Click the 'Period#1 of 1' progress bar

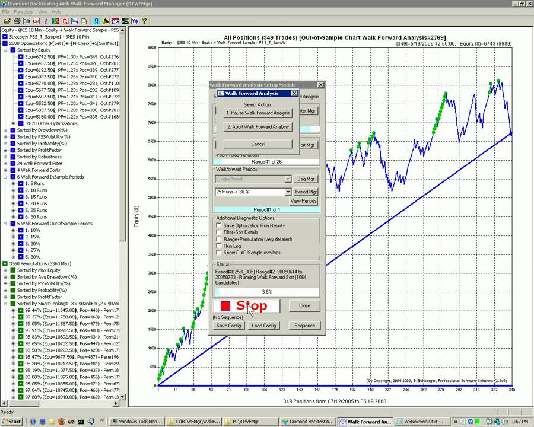(267, 210)
